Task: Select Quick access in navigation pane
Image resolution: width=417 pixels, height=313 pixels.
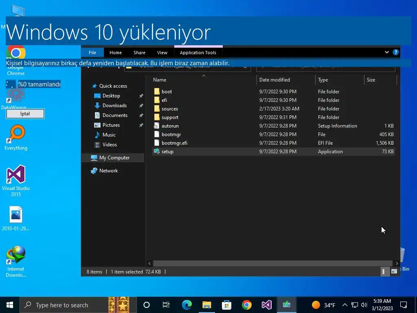Action: (x=113, y=86)
